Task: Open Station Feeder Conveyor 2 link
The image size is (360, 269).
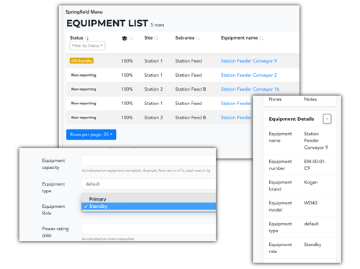Action: point(248,75)
